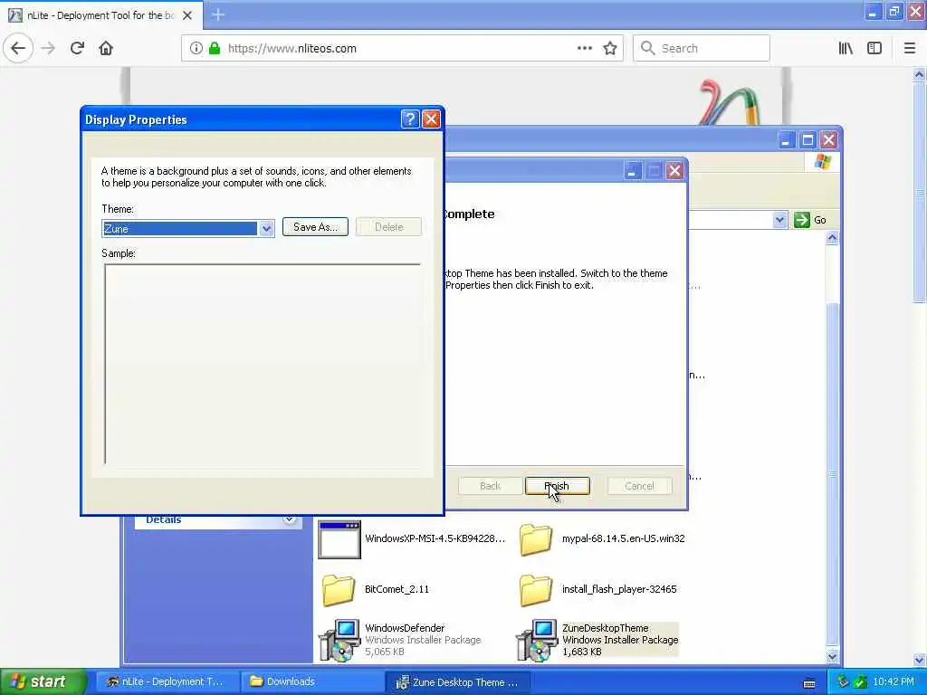Focus the Firefox Search box
927x695 pixels.
click(702, 48)
